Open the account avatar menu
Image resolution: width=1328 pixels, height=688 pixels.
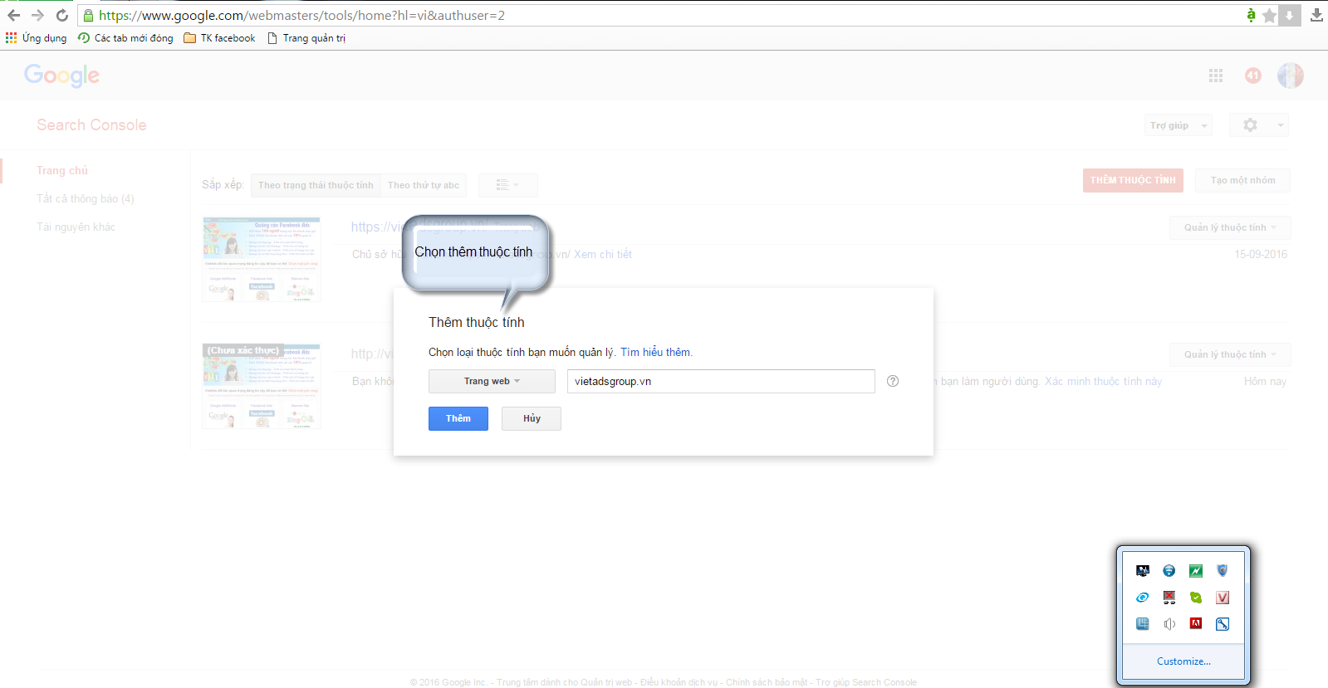pyautogui.click(x=1290, y=76)
